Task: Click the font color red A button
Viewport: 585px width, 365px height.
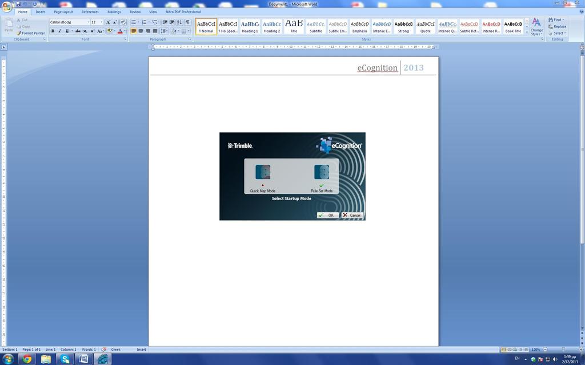Action: tap(120, 31)
